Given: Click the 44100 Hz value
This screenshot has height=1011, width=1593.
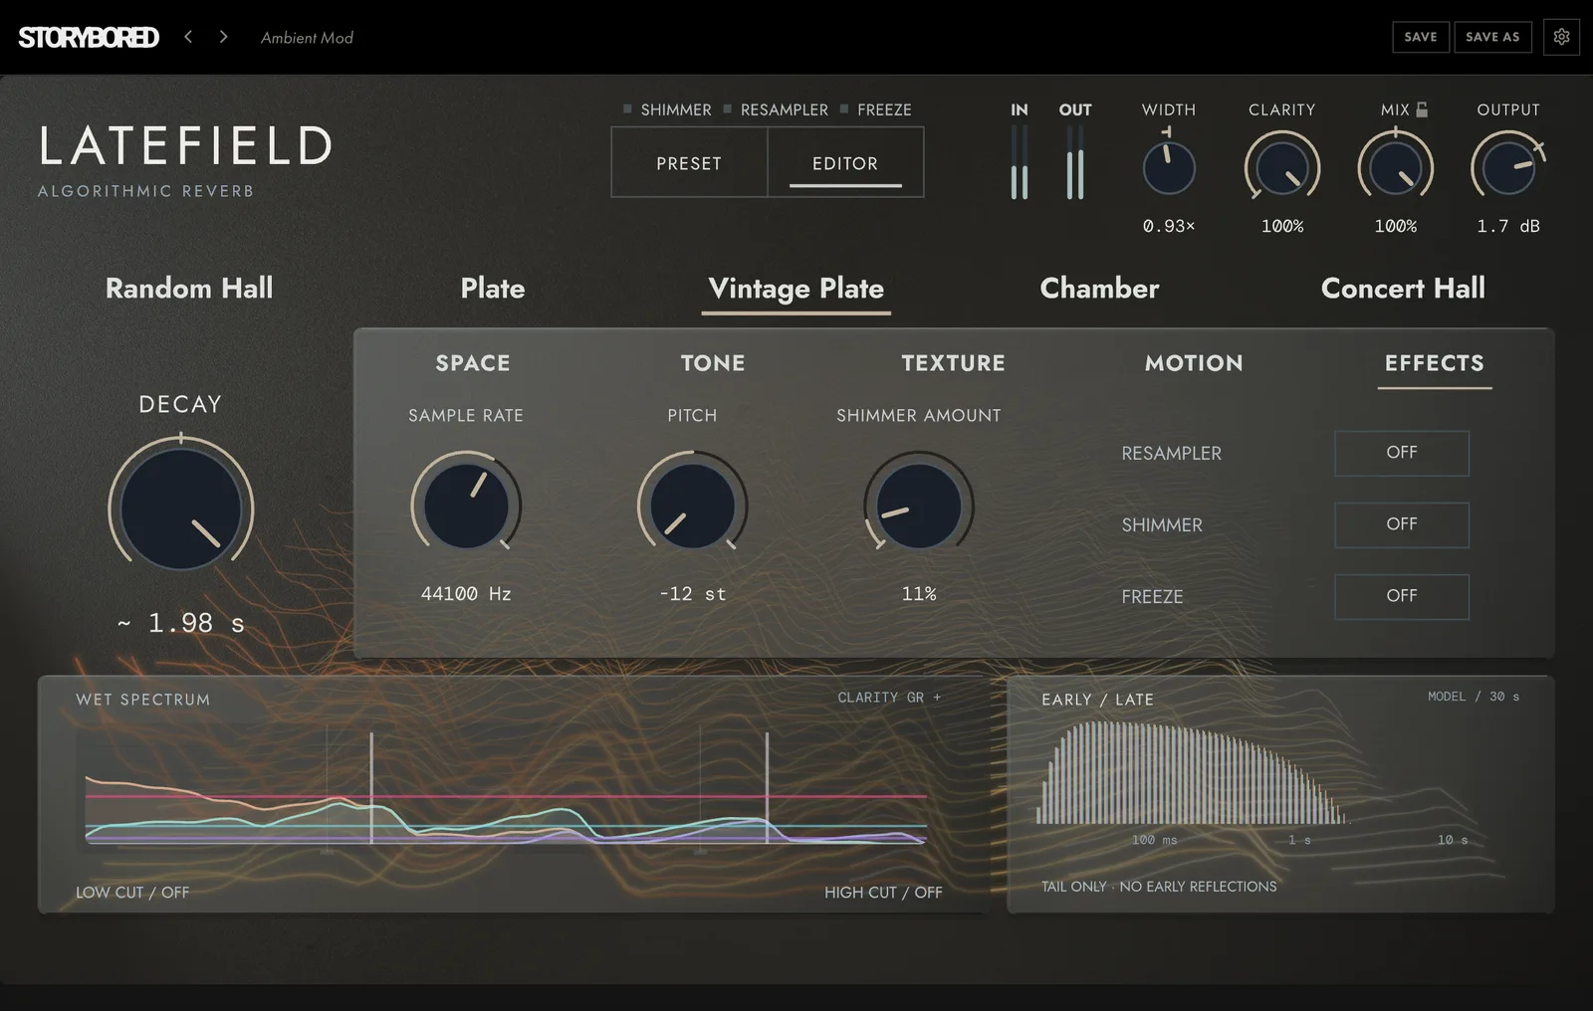Looking at the screenshot, I should coord(466,594).
